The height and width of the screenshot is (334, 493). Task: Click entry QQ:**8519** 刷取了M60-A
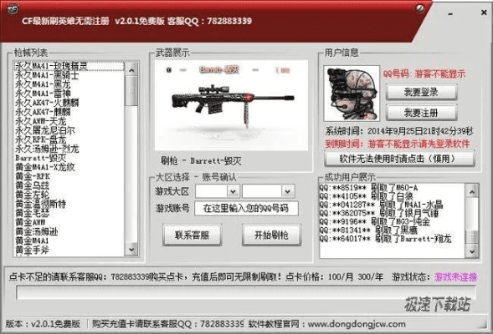point(368,188)
